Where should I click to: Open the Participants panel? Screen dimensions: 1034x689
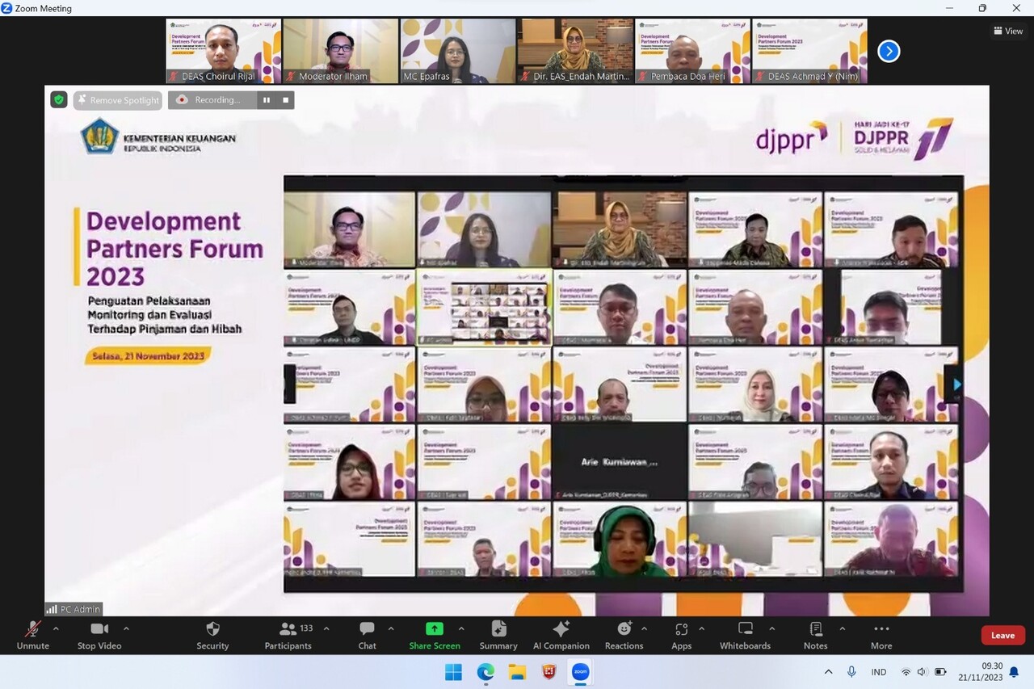[288, 629]
